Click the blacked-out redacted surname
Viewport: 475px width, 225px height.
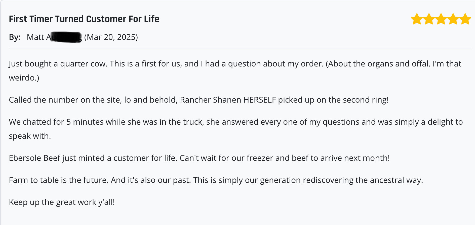tap(66, 37)
